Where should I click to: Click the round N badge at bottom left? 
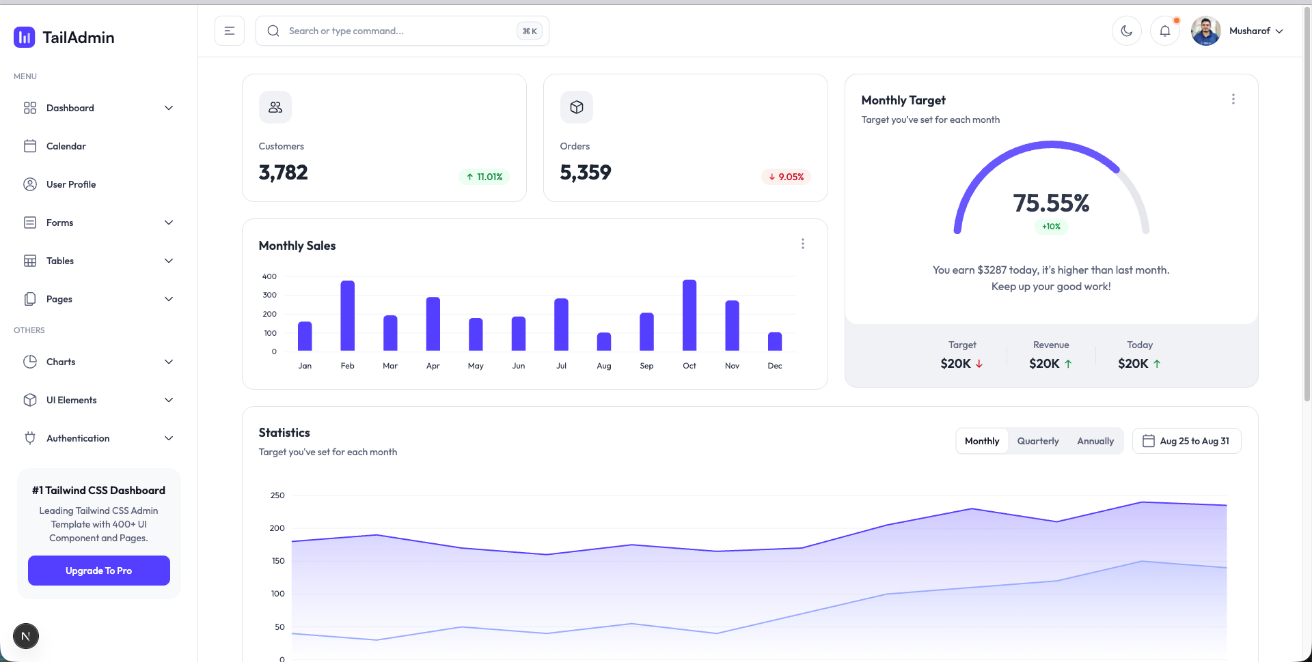26,636
